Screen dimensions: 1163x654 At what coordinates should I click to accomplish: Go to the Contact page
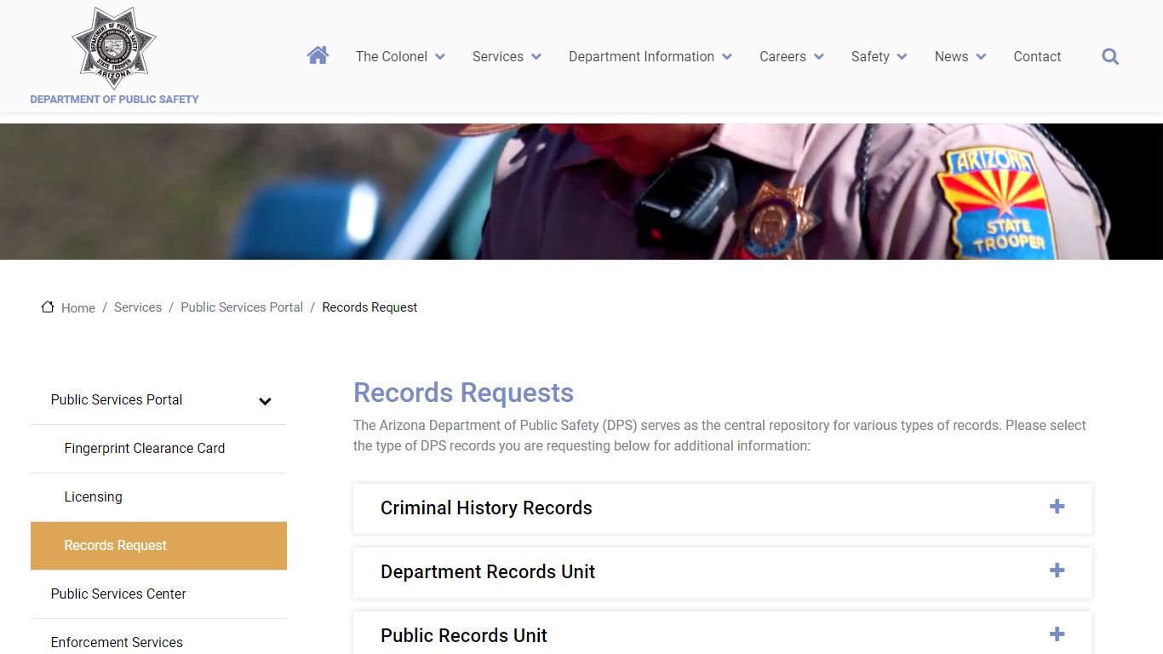[x=1037, y=56]
